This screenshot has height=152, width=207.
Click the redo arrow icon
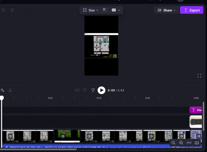[x=12, y=10]
